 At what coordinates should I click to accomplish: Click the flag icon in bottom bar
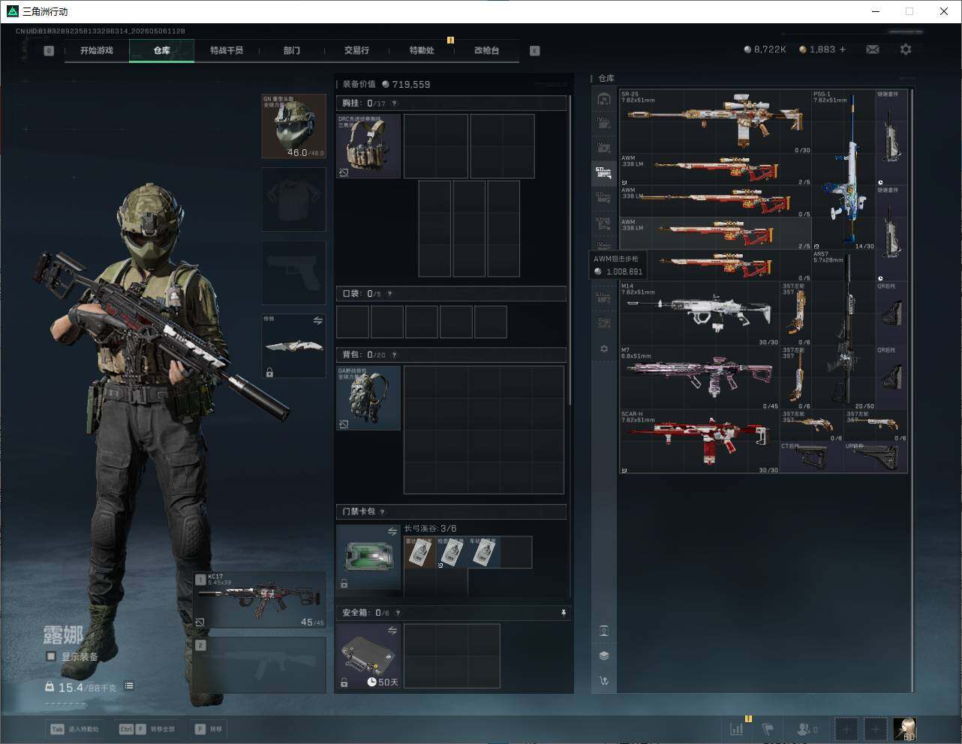pyautogui.click(x=768, y=728)
